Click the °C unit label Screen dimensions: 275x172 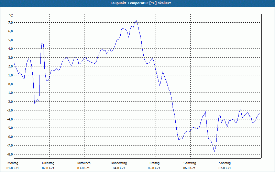tap(11, 15)
